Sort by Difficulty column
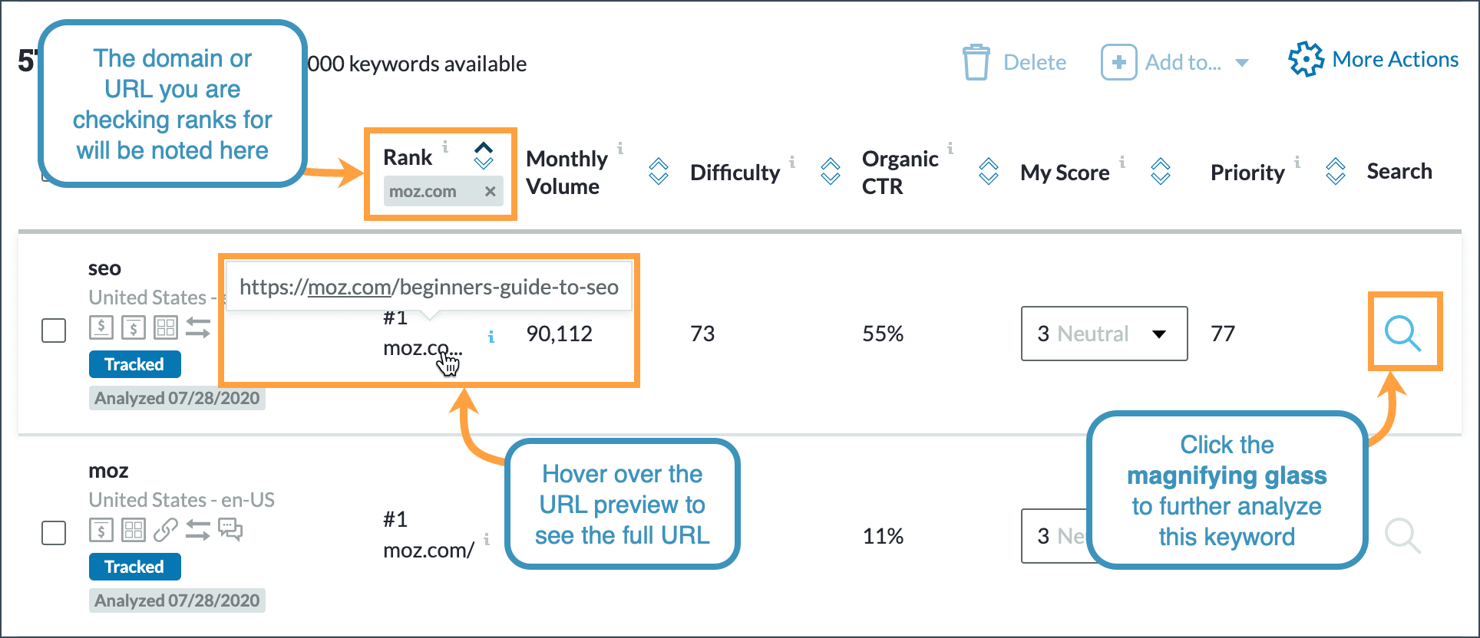Screen dimensions: 1480x638 click(x=831, y=172)
